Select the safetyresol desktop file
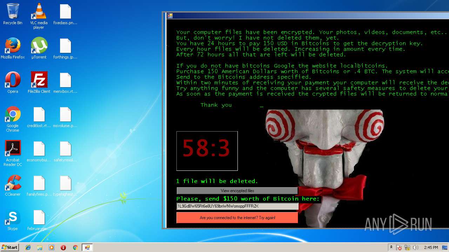 [x=65, y=151]
